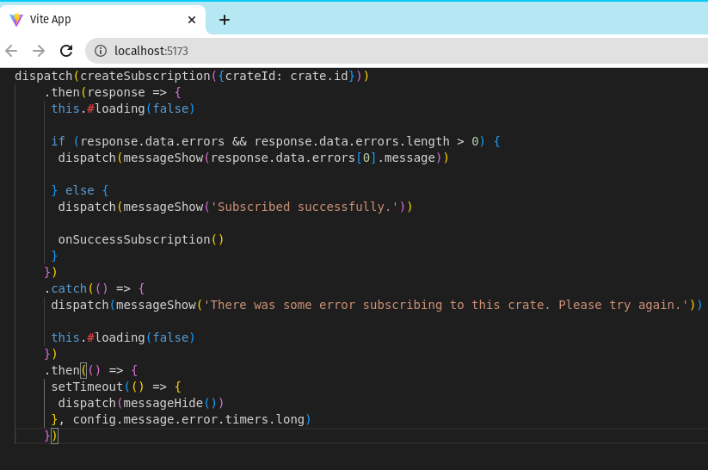Close the Vite App tab
Viewport: 708px width, 470px height.
192,20
